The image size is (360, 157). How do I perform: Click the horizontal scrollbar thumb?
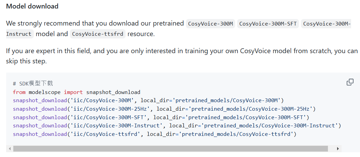point(170,148)
